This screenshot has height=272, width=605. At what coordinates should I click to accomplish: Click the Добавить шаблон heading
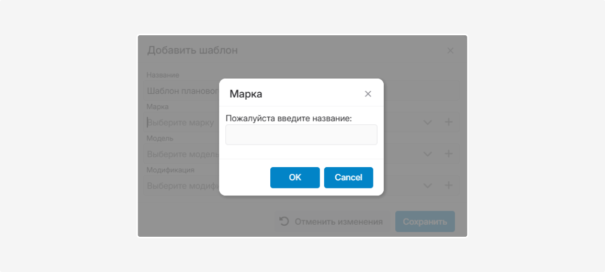(192, 50)
